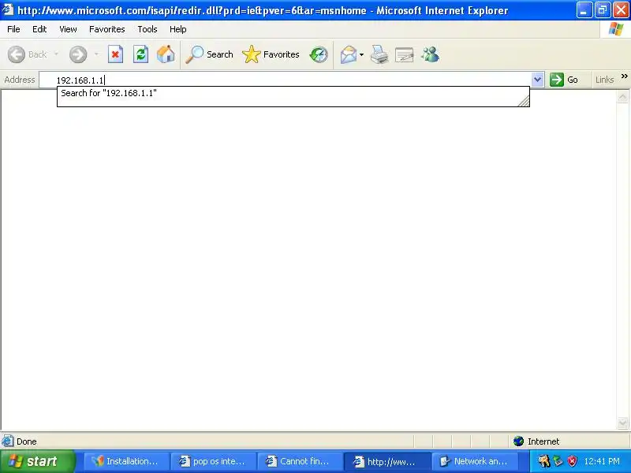This screenshot has width=631, height=473.
Task: Click the IE icon in status bar
Action: [8, 441]
